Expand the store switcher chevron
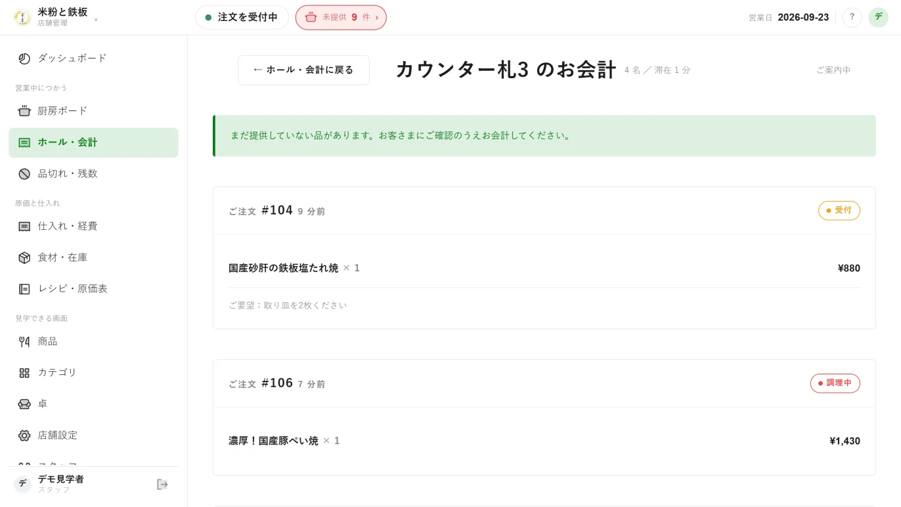This screenshot has height=507, width=901. coord(96,19)
